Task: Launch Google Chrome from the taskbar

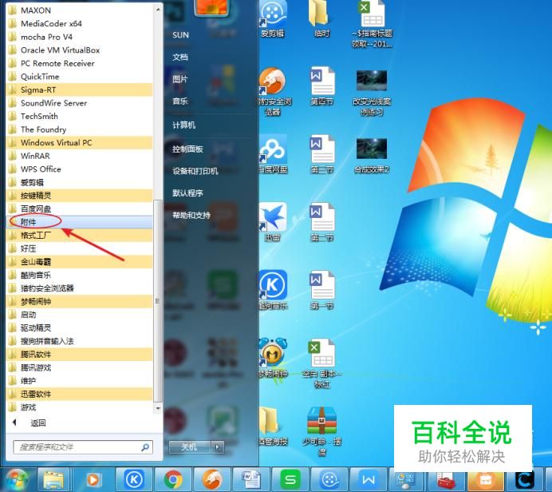Action: click(173, 480)
